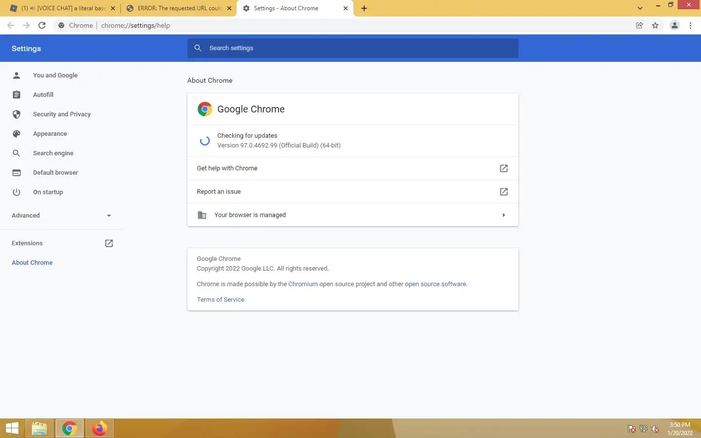Open the Chromium project link
Image resolution: width=701 pixels, height=438 pixels.
[303, 284]
